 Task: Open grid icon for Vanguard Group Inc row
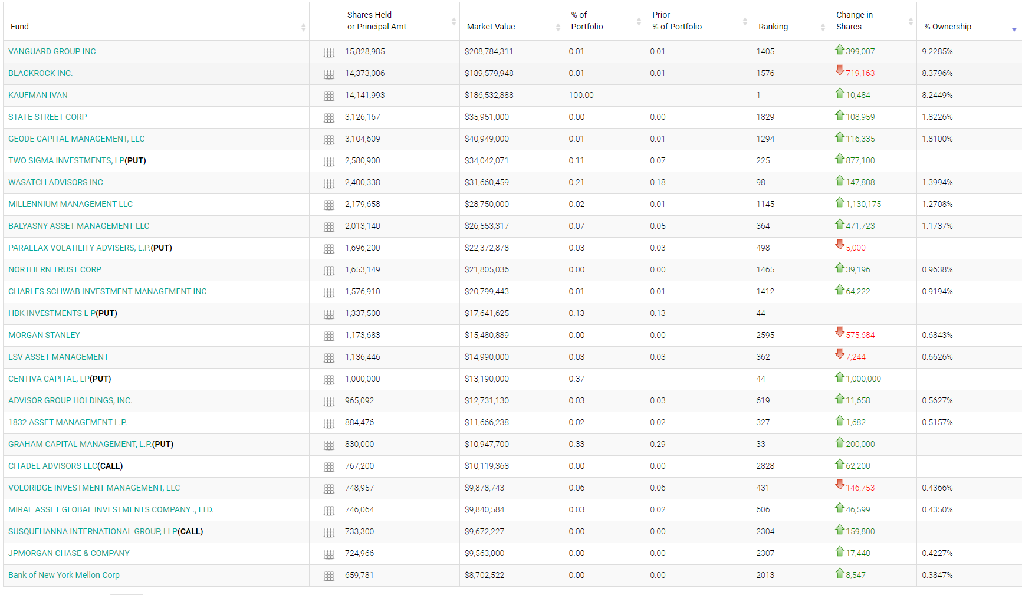pyautogui.click(x=329, y=52)
